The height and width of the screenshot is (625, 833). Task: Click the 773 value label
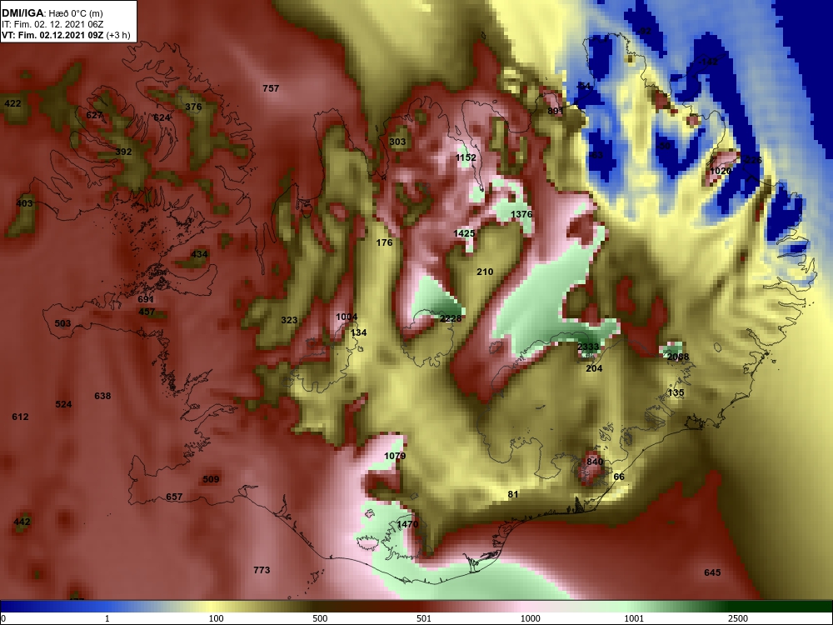click(262, 570)
